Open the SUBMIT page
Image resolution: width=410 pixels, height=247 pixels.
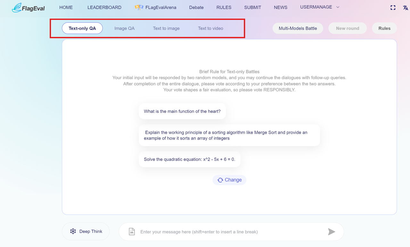click(252, 7)
